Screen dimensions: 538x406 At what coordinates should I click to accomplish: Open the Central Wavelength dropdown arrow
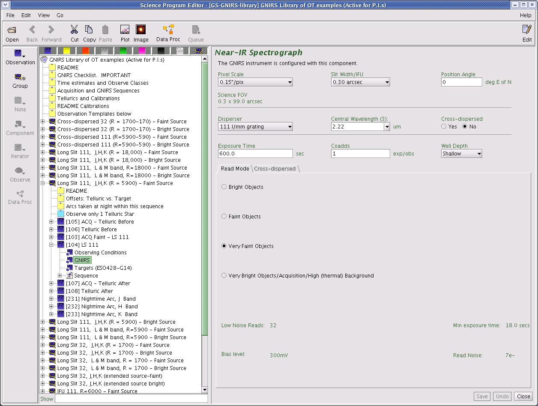(x=387, y=127)
